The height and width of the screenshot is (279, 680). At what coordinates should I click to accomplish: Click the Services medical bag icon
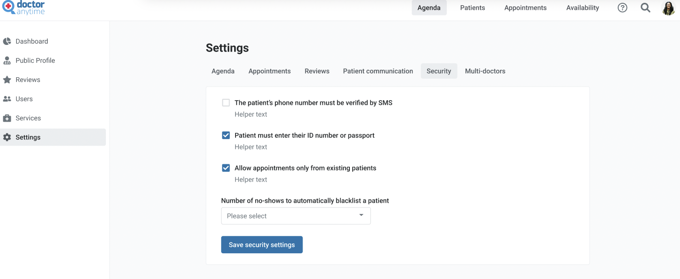(x=7, y=118)
